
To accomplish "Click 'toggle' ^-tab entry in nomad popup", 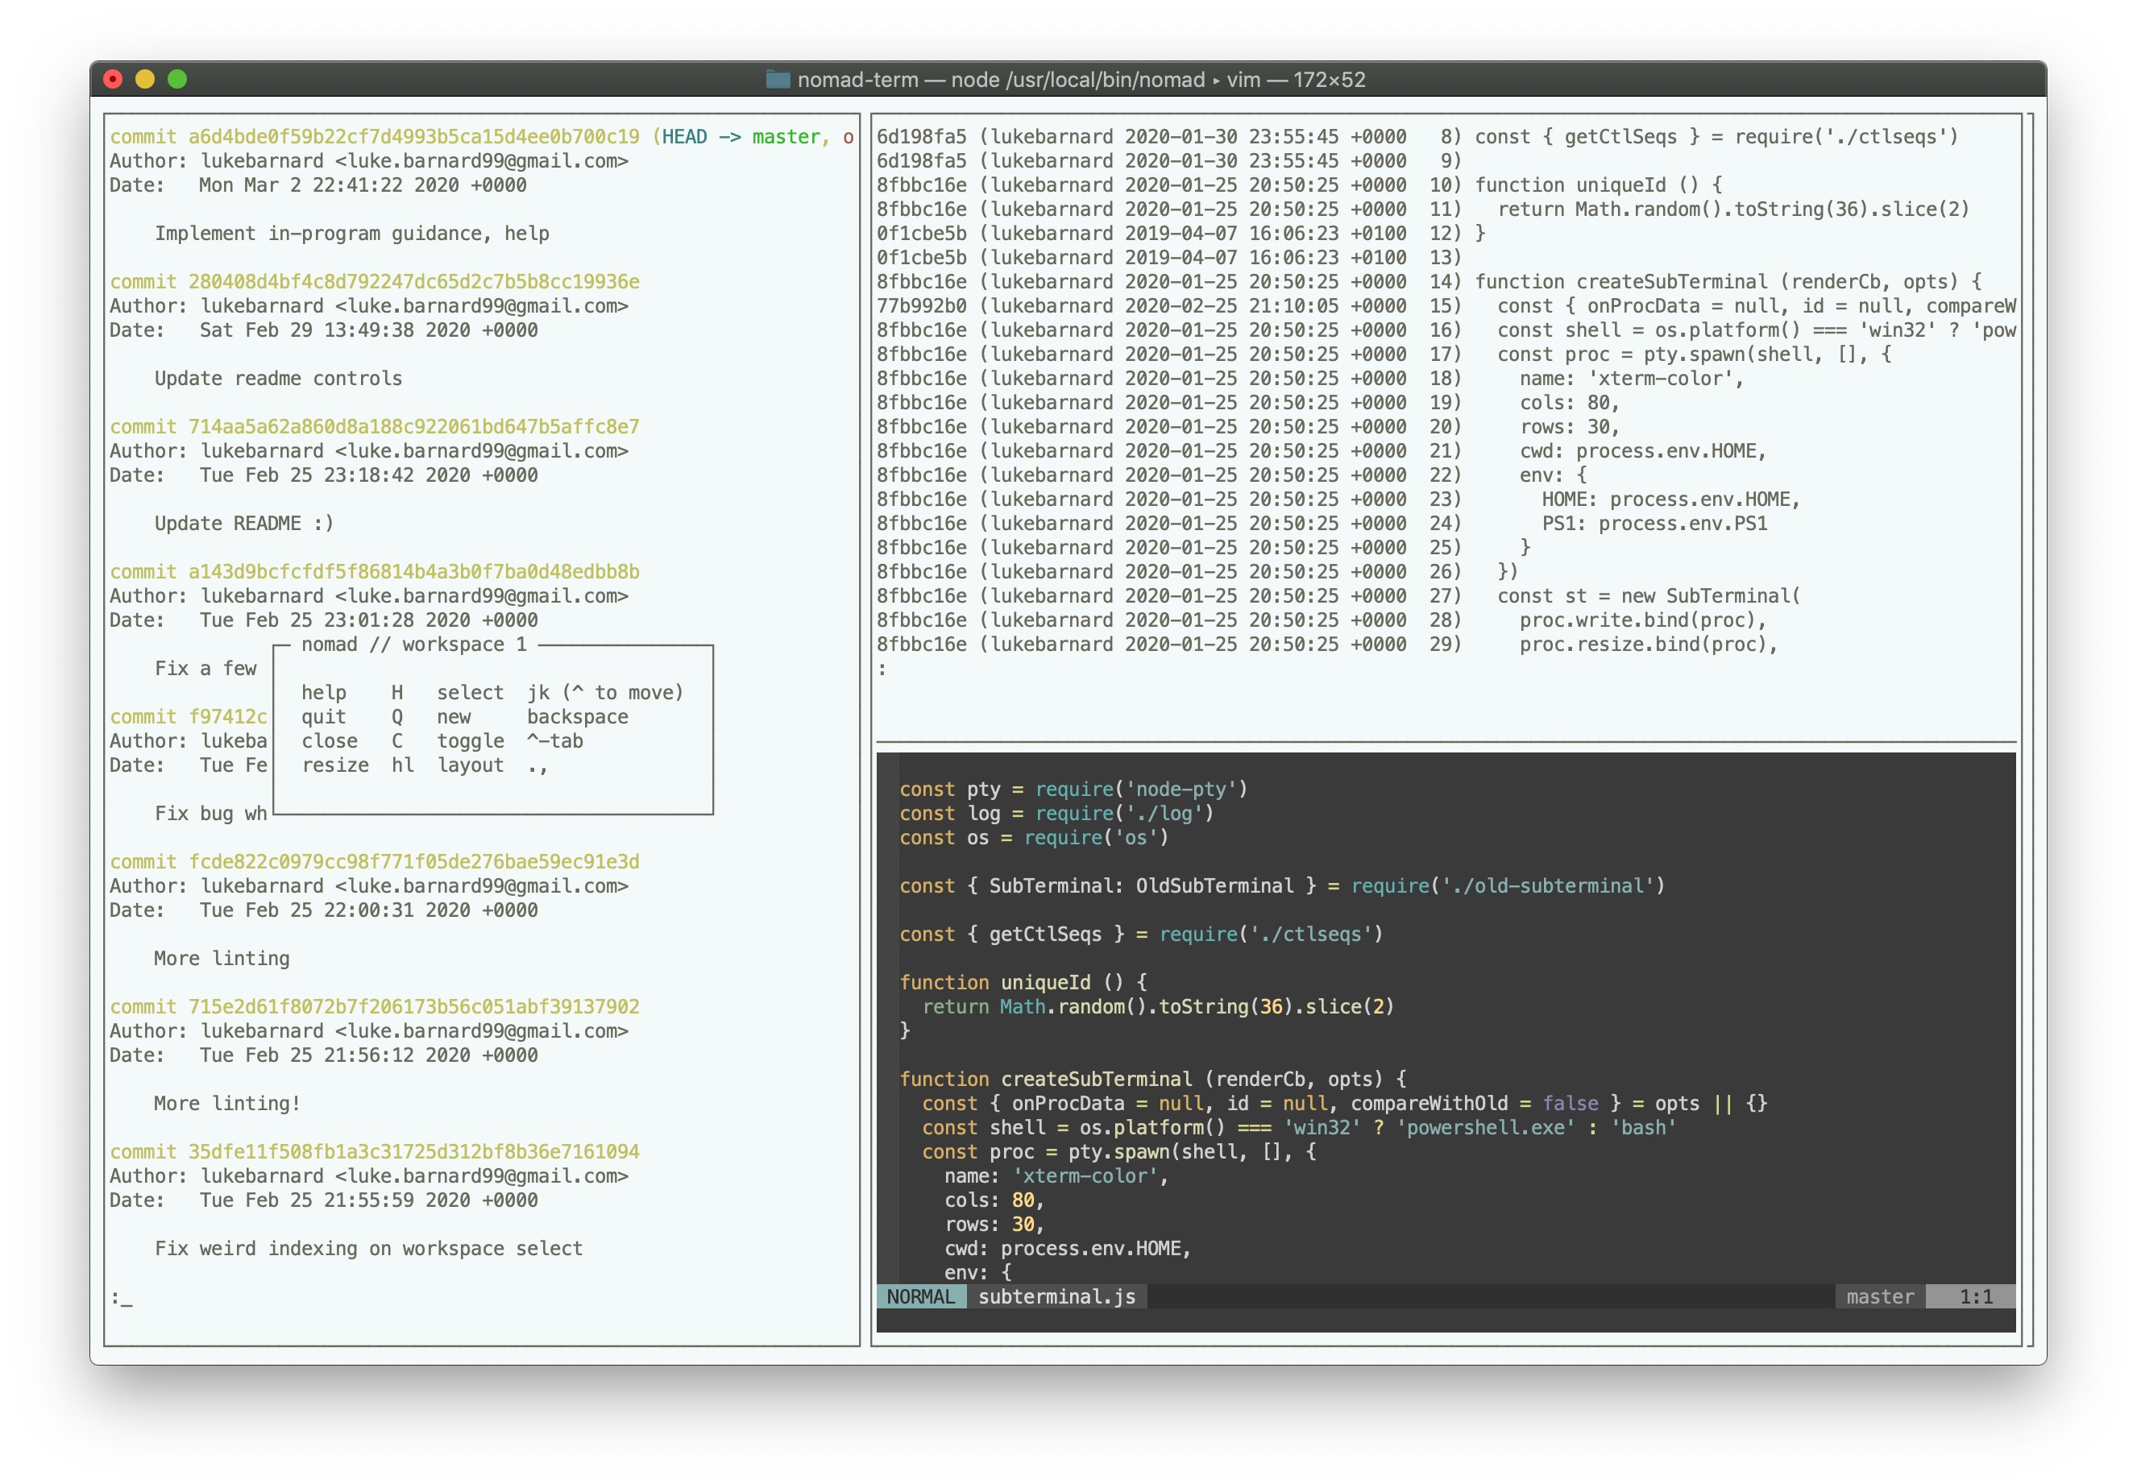I will pos(471,741).
